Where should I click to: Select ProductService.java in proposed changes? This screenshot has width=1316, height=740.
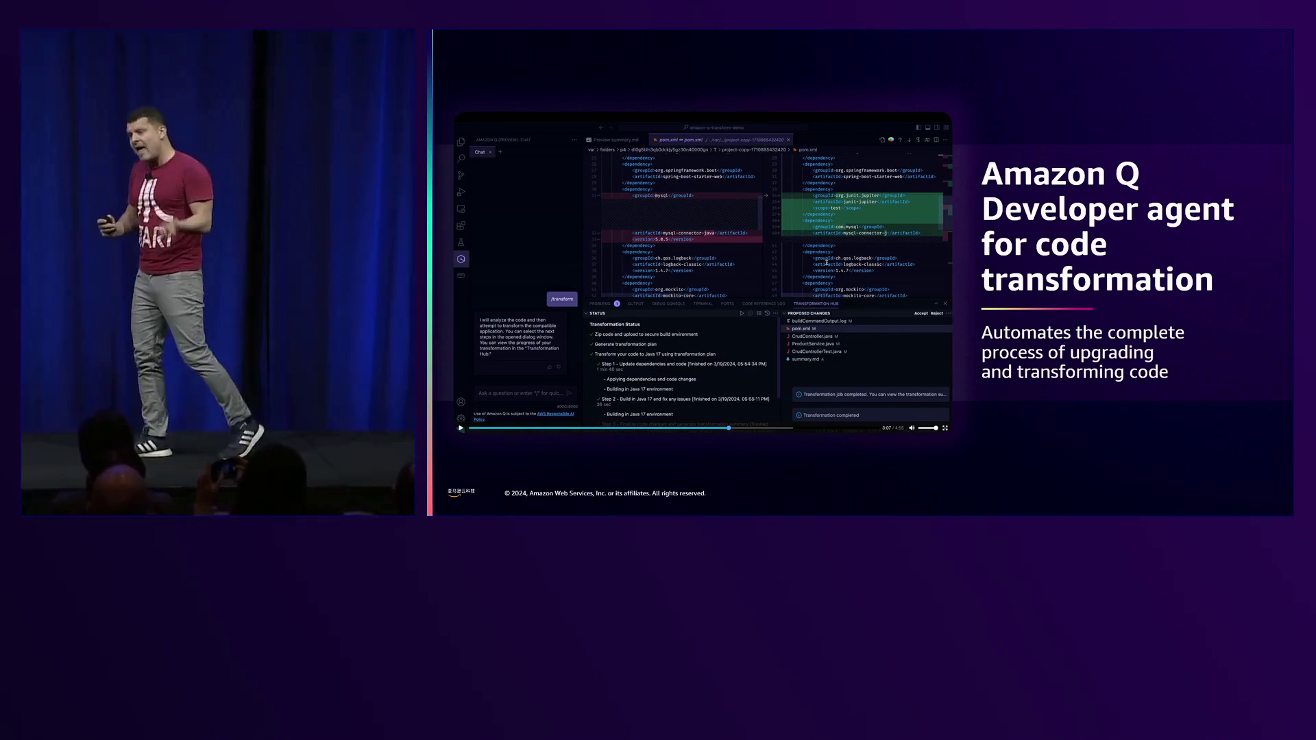pyautogui.click(x=813, y=344)
